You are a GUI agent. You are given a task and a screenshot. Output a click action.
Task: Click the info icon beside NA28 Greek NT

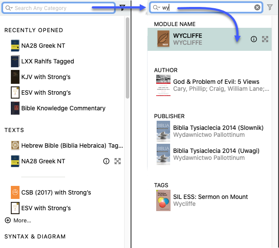(106, 161)
